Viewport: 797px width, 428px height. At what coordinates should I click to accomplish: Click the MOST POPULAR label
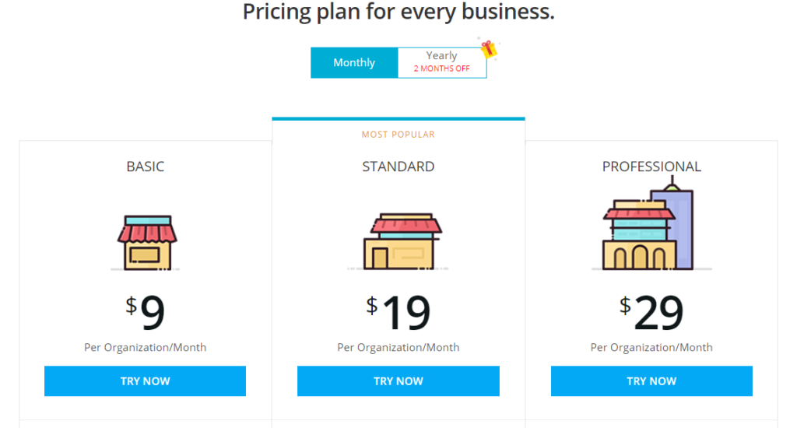point(398,135)
